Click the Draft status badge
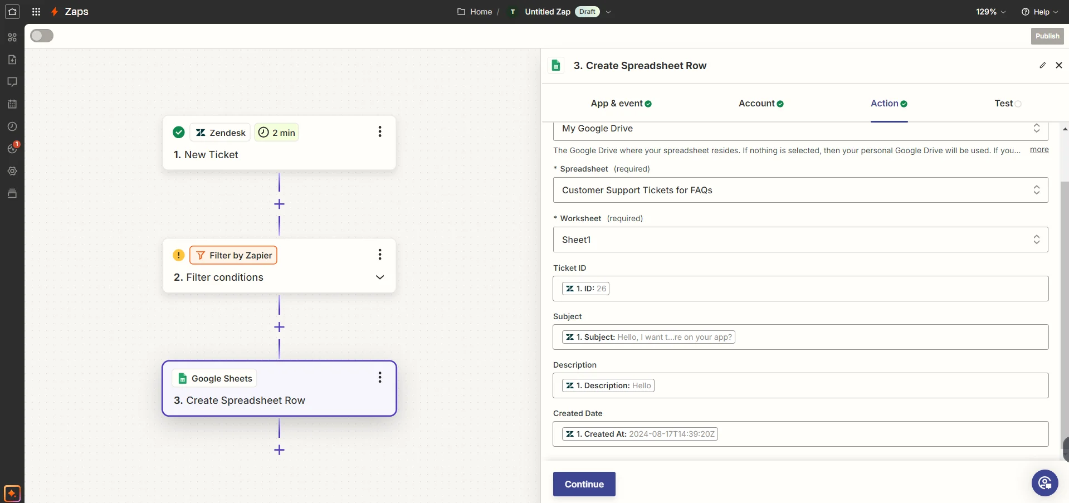Screen dimensions: 1069x503 (587, 12)
